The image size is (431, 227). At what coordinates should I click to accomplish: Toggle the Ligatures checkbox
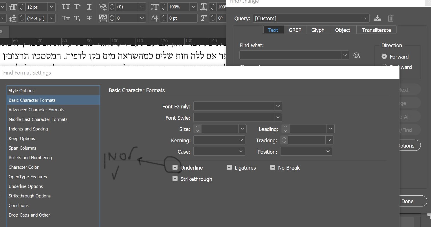(x=229, y=167)
